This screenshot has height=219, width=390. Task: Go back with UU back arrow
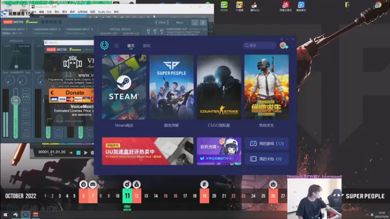pos(117,46)
